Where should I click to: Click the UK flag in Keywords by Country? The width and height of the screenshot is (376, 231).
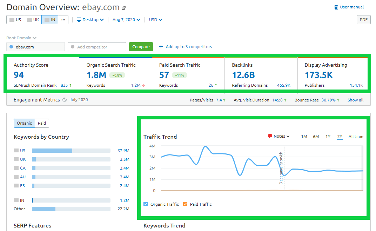(x=16, y=159)
